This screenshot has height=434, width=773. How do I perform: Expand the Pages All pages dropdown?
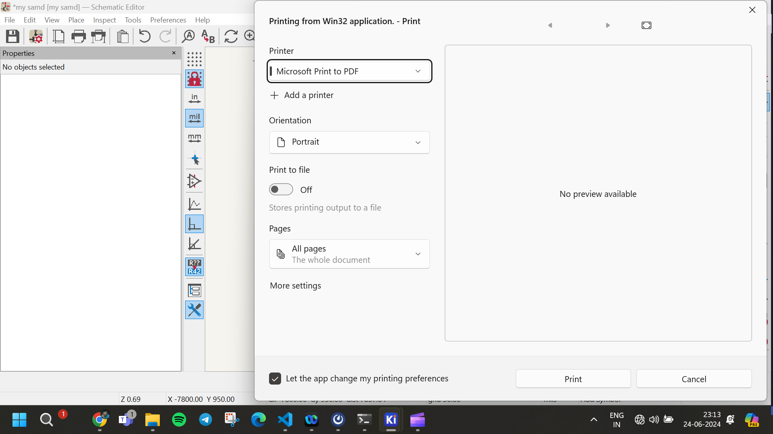[x=349, y=254]
